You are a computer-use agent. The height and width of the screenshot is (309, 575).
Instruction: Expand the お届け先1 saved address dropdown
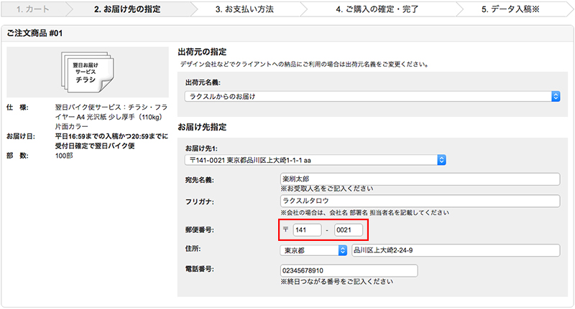click(x=316, y=160)
